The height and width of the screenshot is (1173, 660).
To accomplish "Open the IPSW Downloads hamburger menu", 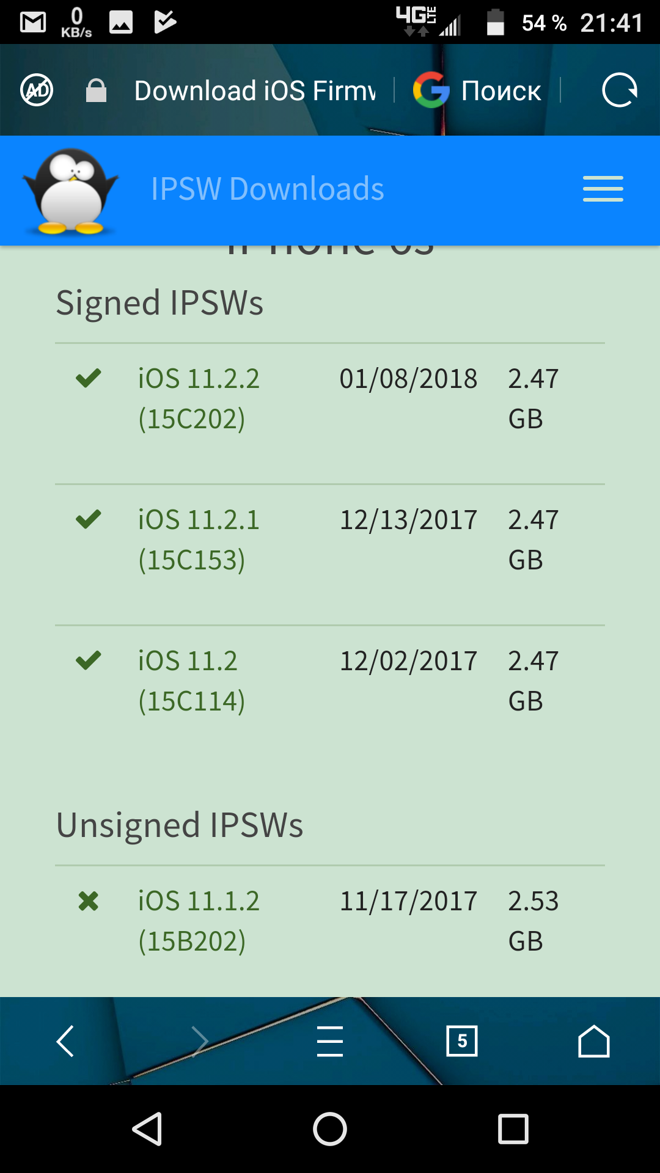I will [x=603, y=189].
